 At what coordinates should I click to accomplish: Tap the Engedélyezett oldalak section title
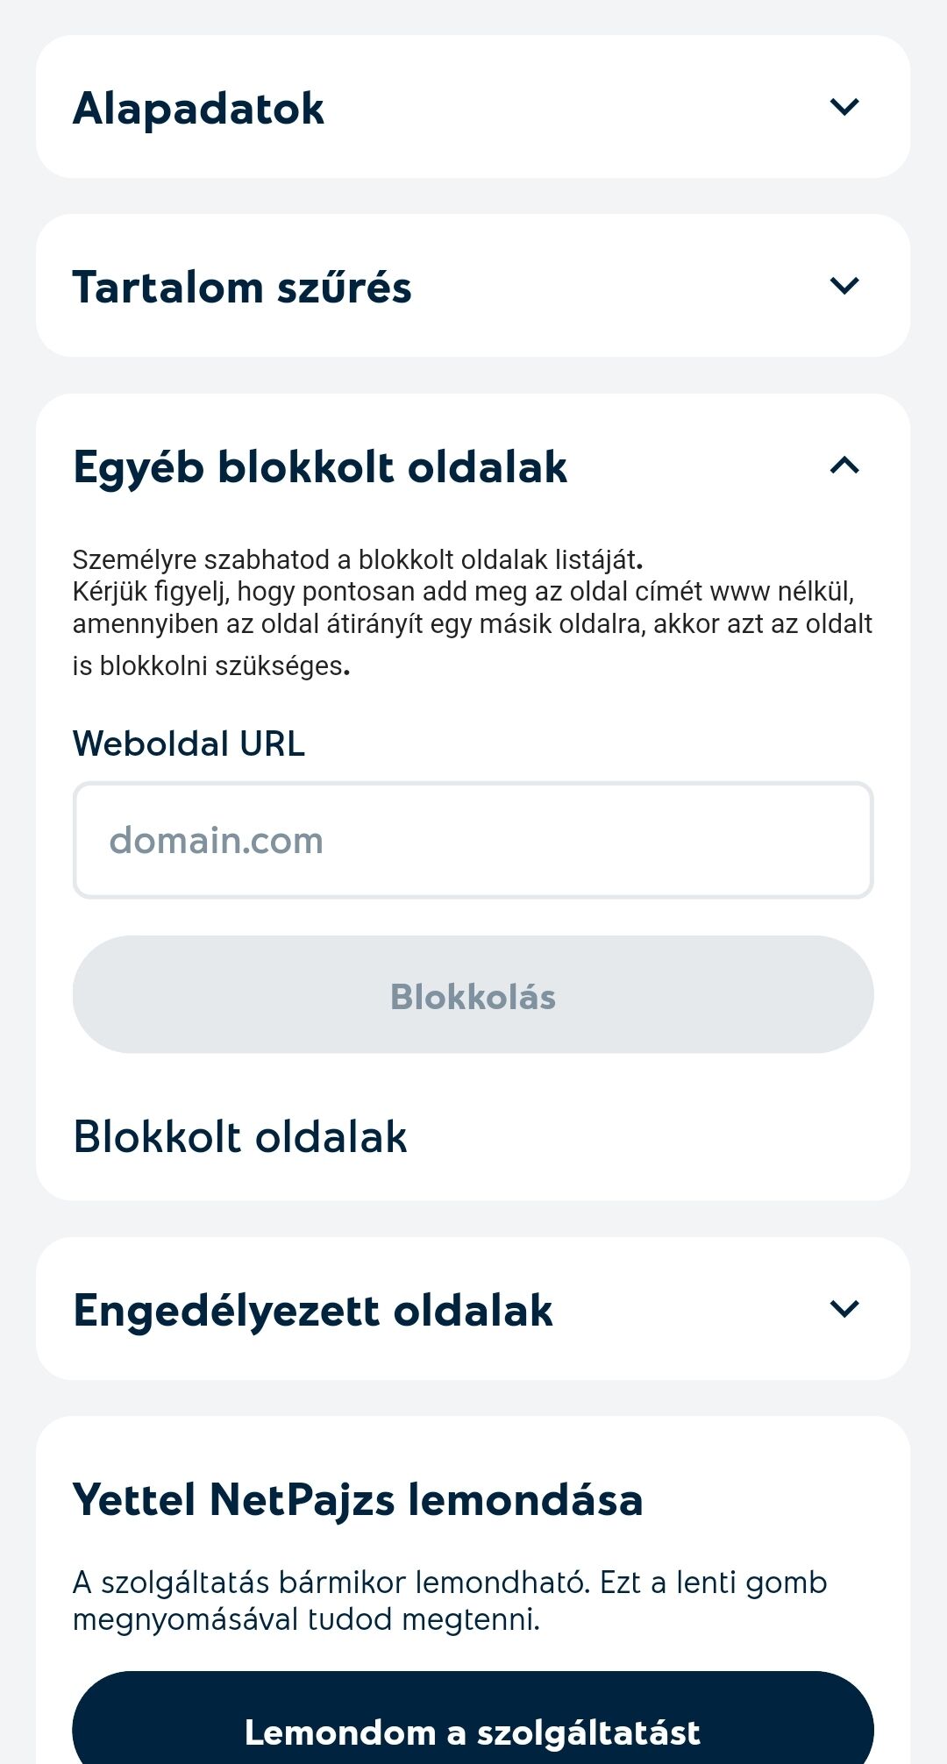click(313, 1312)
